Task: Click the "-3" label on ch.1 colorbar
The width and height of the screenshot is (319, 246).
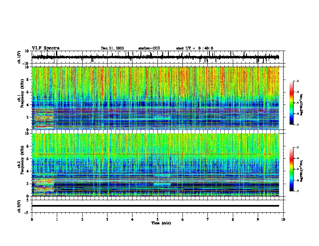Action: pyautogui.click(x=297, y=81)
